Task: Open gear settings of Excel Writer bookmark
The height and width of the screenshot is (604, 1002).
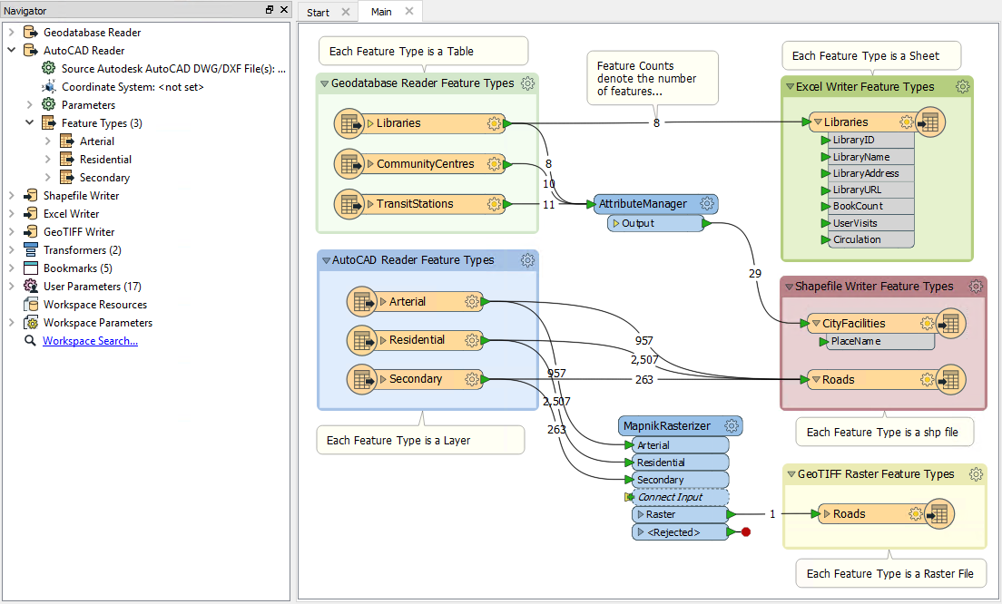Action: (962, 87)
